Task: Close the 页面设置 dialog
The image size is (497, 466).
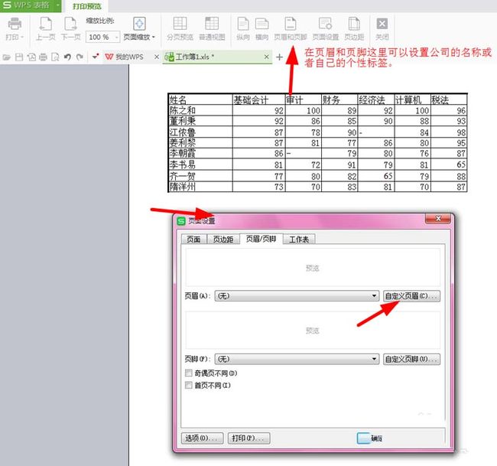Action: [x=437, y=218]
